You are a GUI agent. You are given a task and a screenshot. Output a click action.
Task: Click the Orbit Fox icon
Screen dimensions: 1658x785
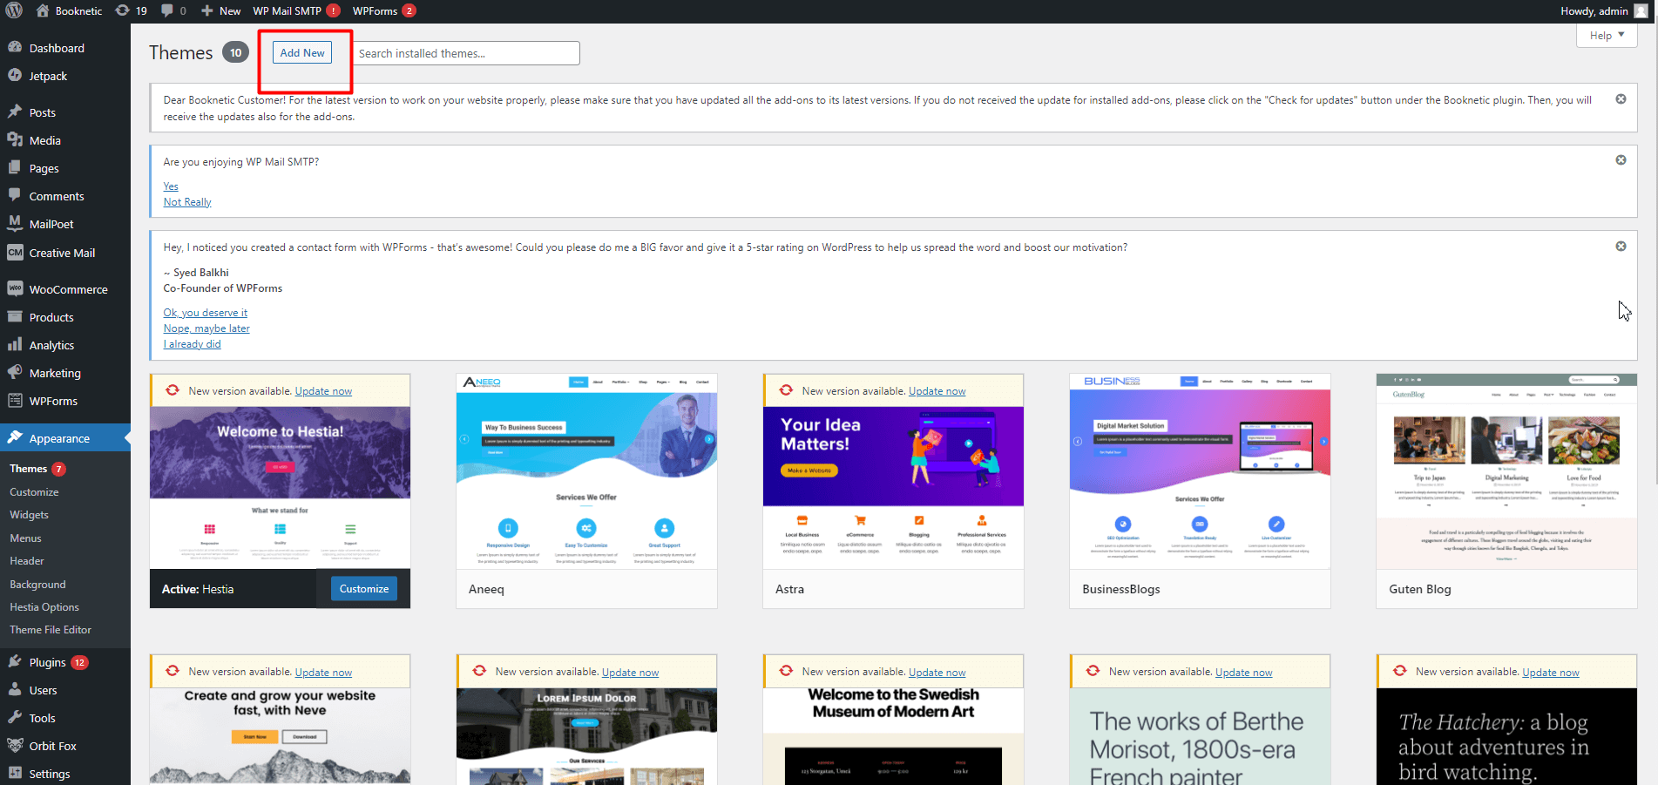click(x=15, y=745)
